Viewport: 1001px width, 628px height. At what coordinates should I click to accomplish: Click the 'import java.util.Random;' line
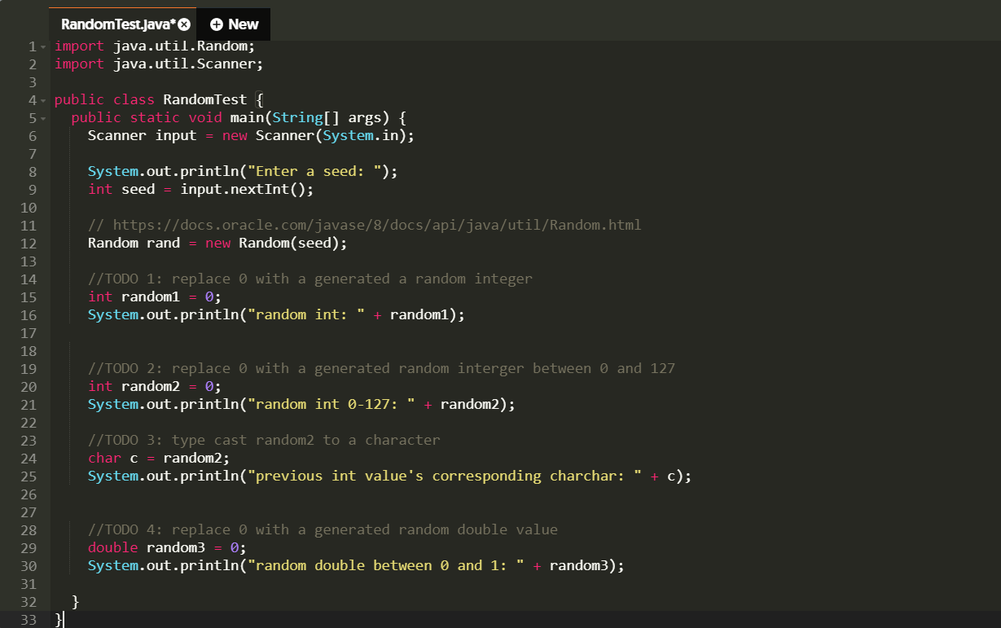coord(155,46)
